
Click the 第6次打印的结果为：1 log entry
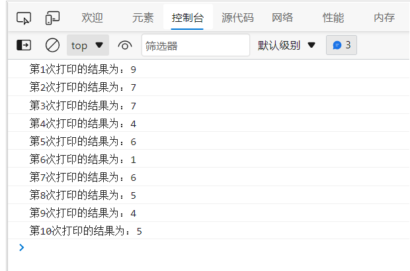pyautogui.click(x=83, y=159)
